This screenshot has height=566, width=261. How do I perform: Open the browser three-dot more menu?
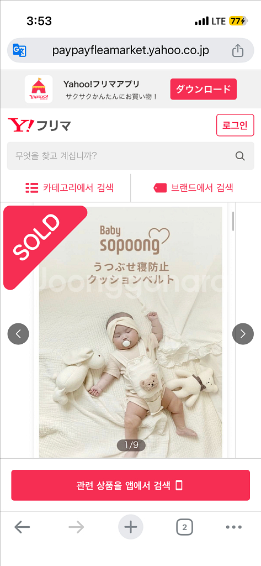tap(233, 527)
